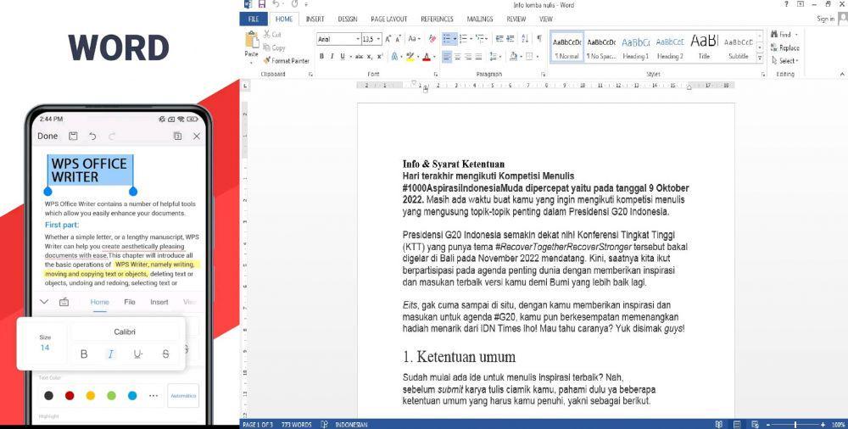The image size is (848, 429).
Task: Switch to the INSERT ribbon tab
Action: coord(315,19)
